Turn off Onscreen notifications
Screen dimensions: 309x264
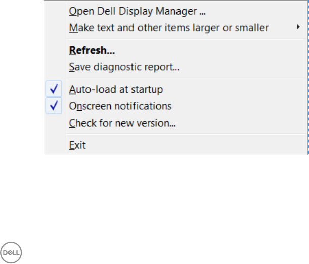(x=120, y=106)
